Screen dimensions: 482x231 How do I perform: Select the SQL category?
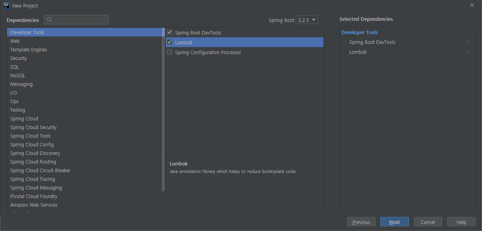click(84, 67)
